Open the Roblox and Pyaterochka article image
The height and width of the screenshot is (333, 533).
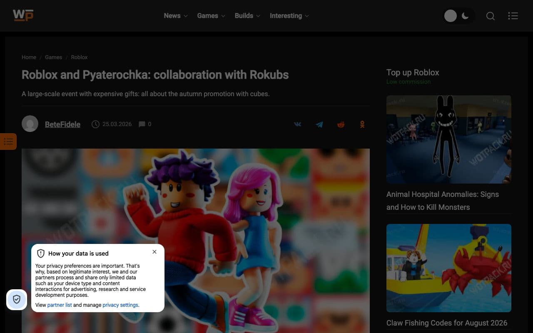[x=196, y=241]
